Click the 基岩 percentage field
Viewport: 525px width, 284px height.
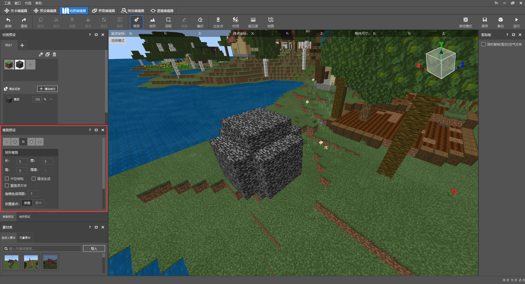[x=37, y=99]
